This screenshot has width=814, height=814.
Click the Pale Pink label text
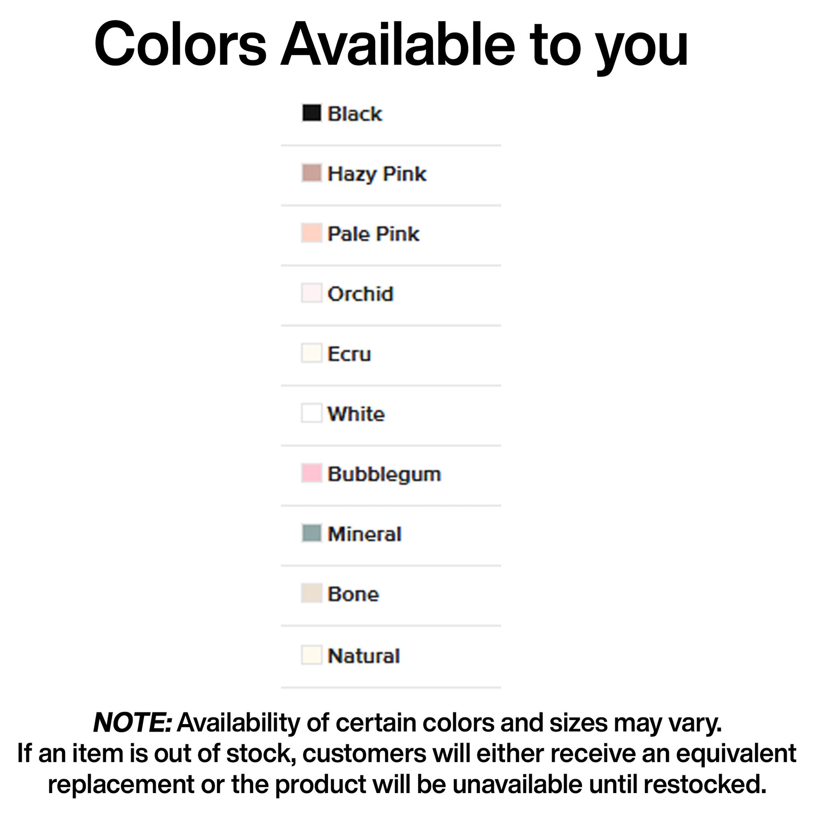[x=373, y=234]
